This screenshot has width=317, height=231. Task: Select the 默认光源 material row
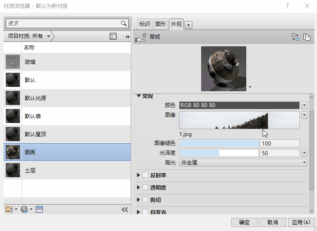coord(67,98)
